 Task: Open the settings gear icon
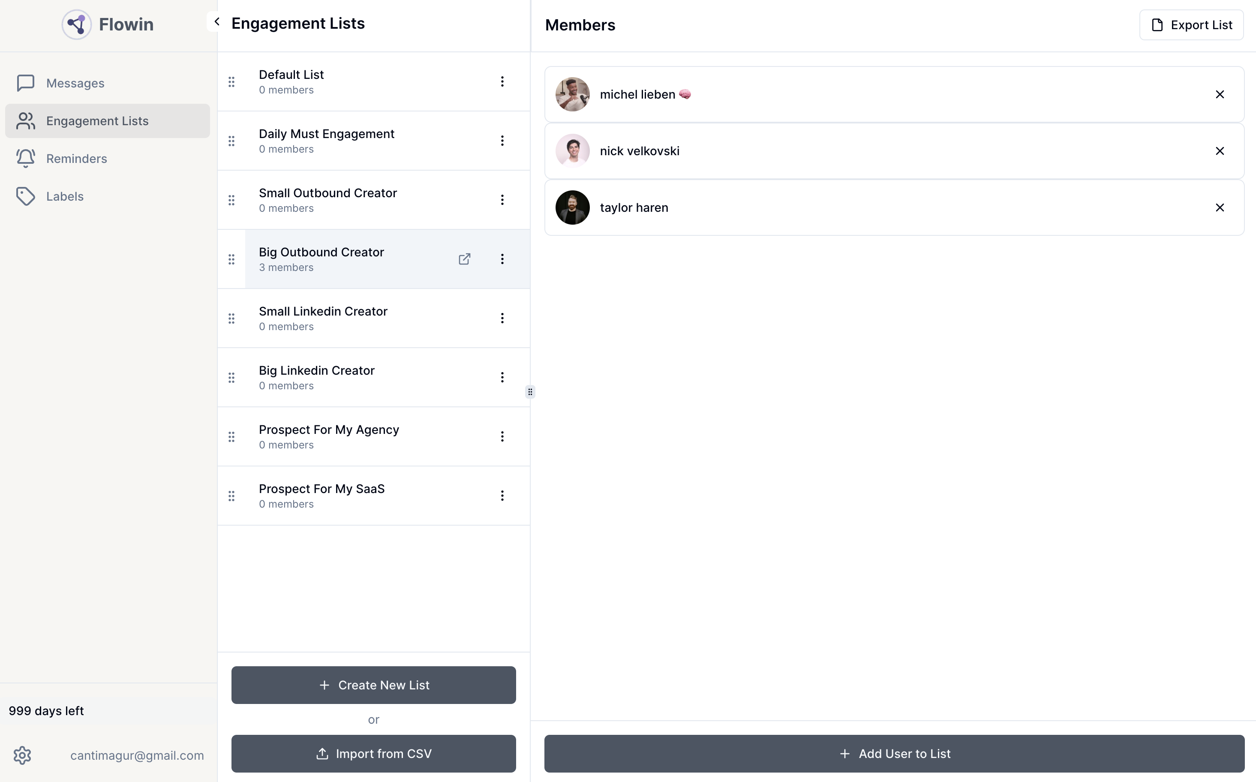coord(23,755)
